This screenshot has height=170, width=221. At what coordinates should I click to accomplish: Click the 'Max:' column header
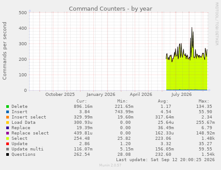click(204, 101)
